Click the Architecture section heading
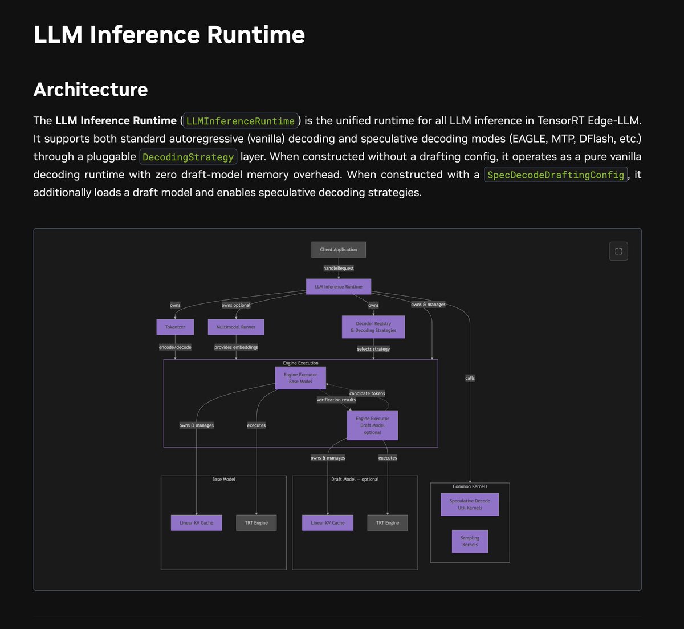Screen dimensions: 684x629 (91, 90)
